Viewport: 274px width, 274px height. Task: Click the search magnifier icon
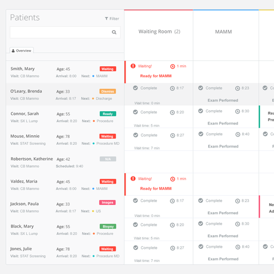point(114,32)
